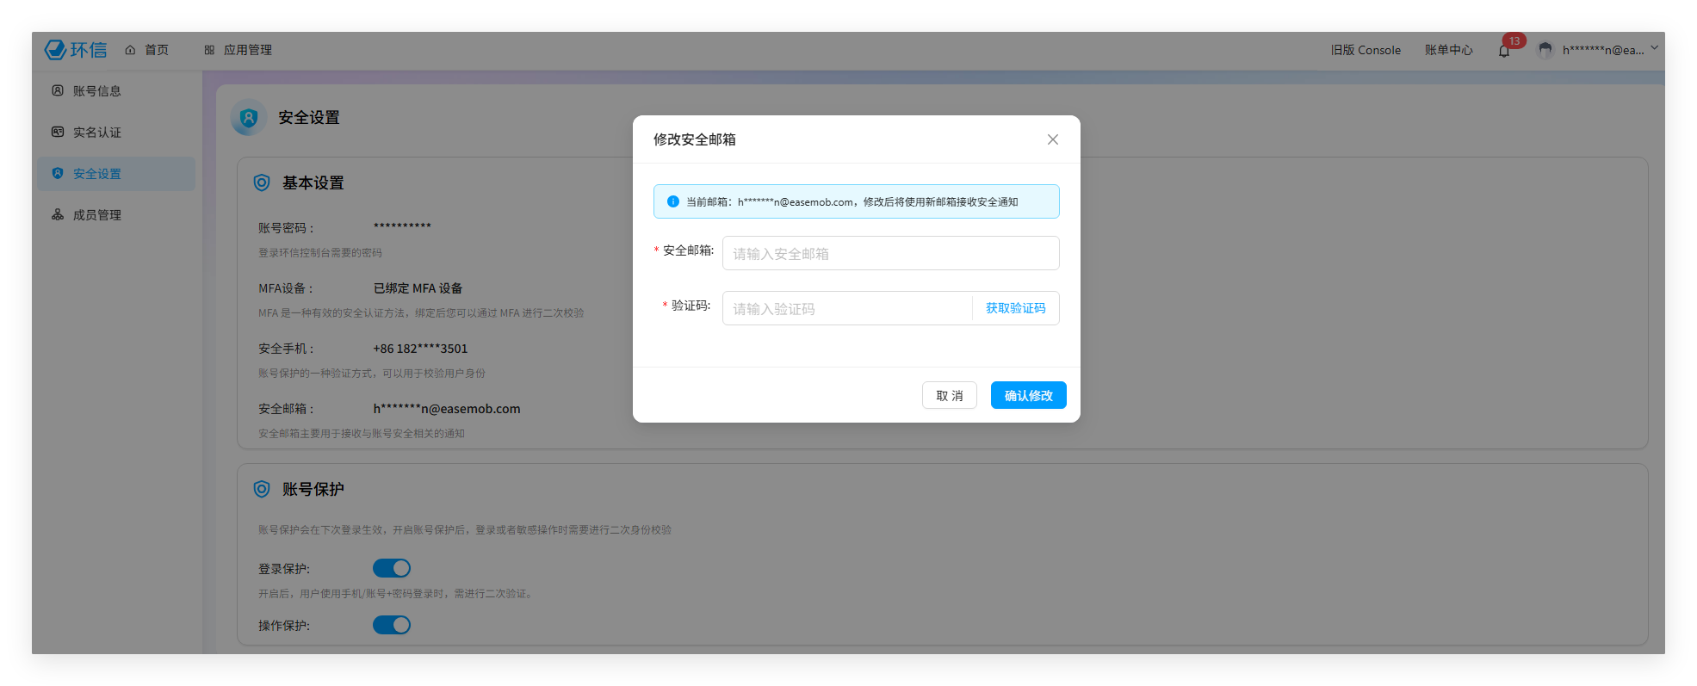Click the security email input field
Viewport: 1697px width, 686px height.
pos(890,253)
